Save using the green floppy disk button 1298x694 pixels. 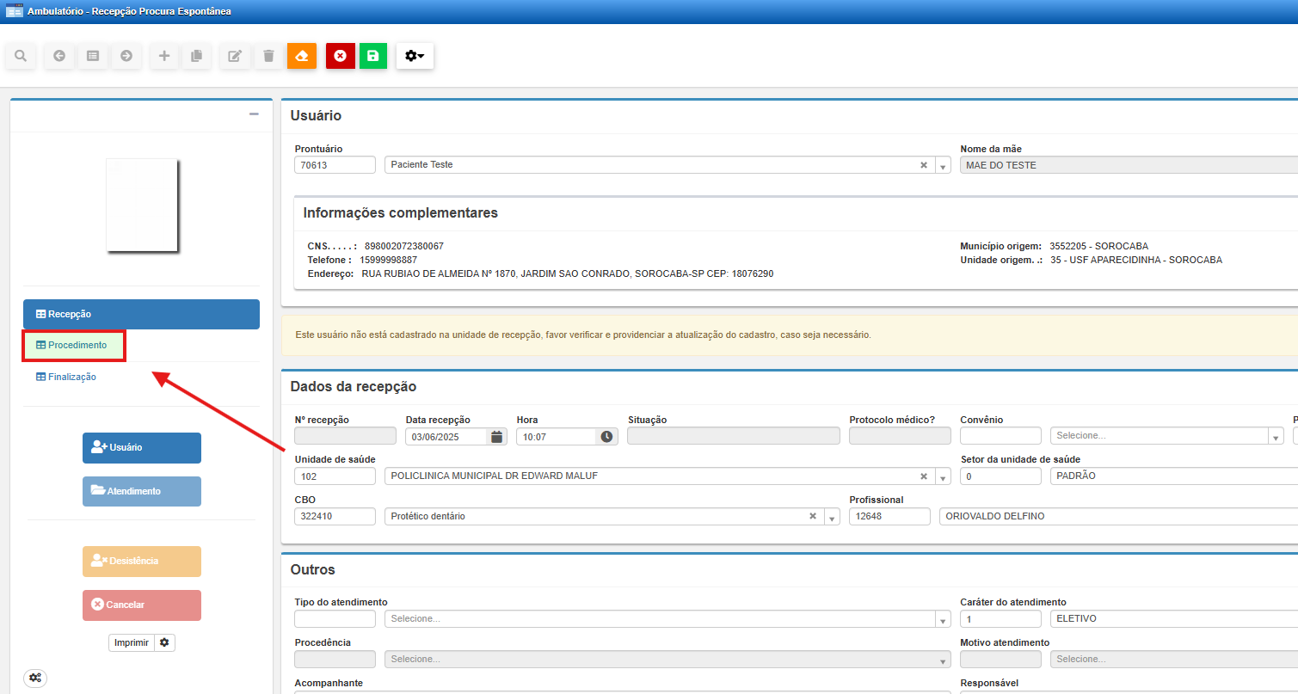(x=373, y=56)
